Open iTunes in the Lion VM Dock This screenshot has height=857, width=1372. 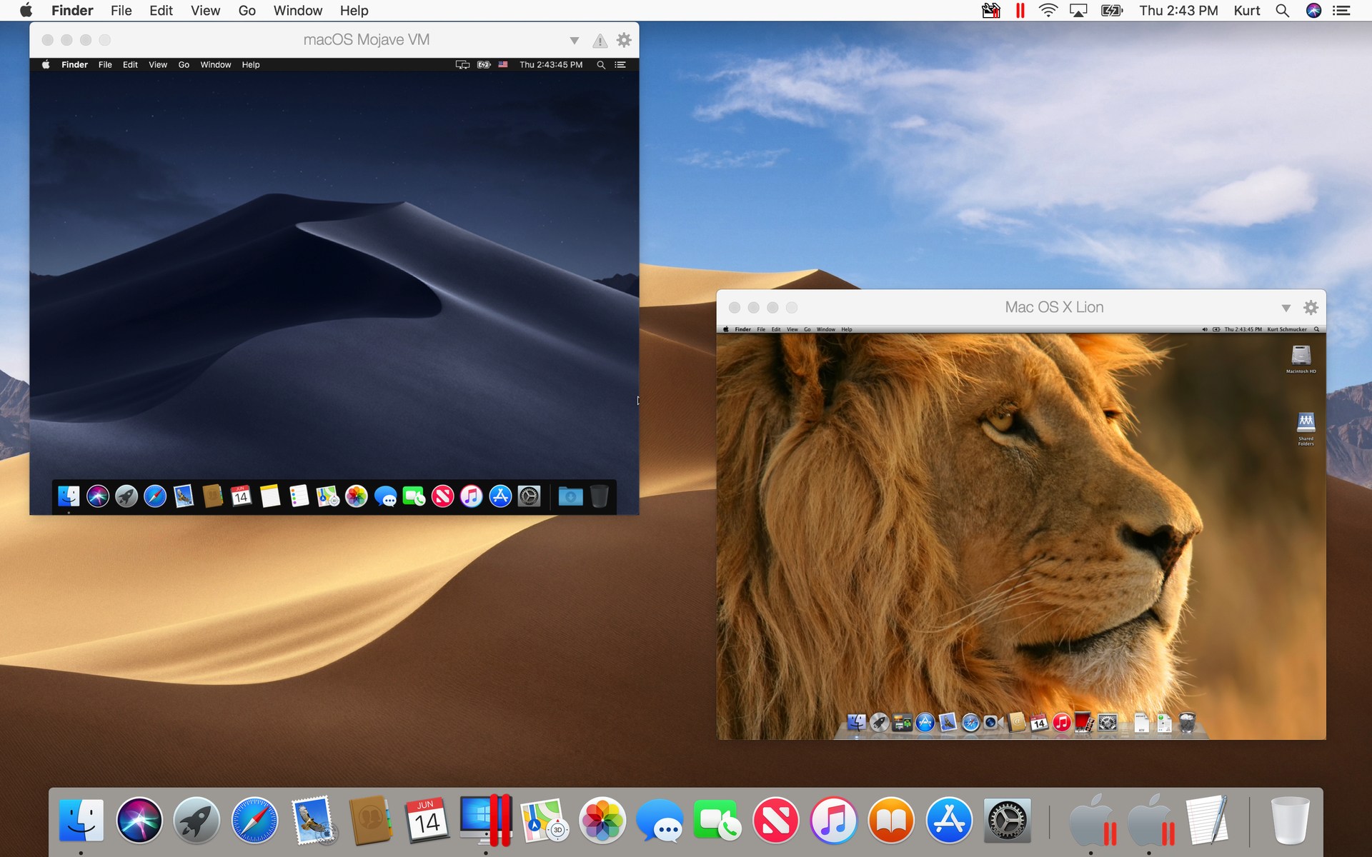[x=1061, y=723]
